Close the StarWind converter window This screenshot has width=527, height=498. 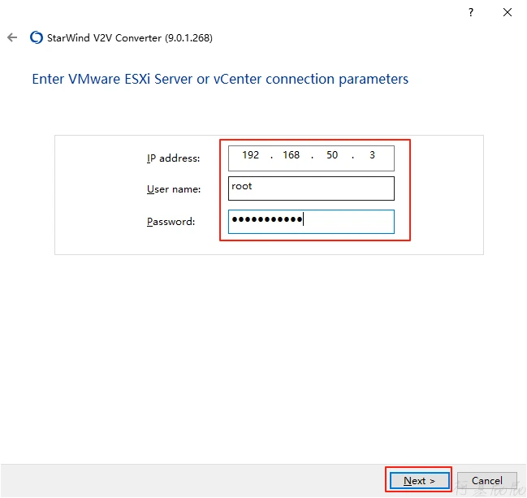508,12
